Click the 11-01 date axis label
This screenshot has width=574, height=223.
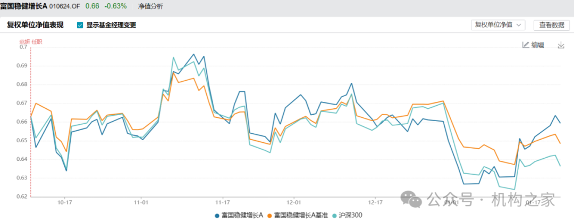tap(141, 202)
